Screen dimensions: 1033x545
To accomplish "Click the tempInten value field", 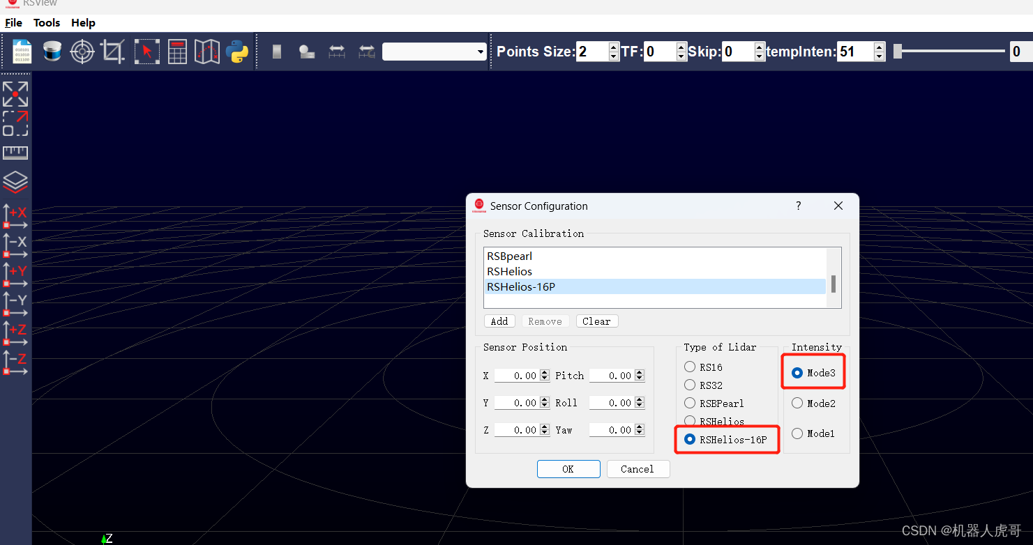I will point(856,52).
